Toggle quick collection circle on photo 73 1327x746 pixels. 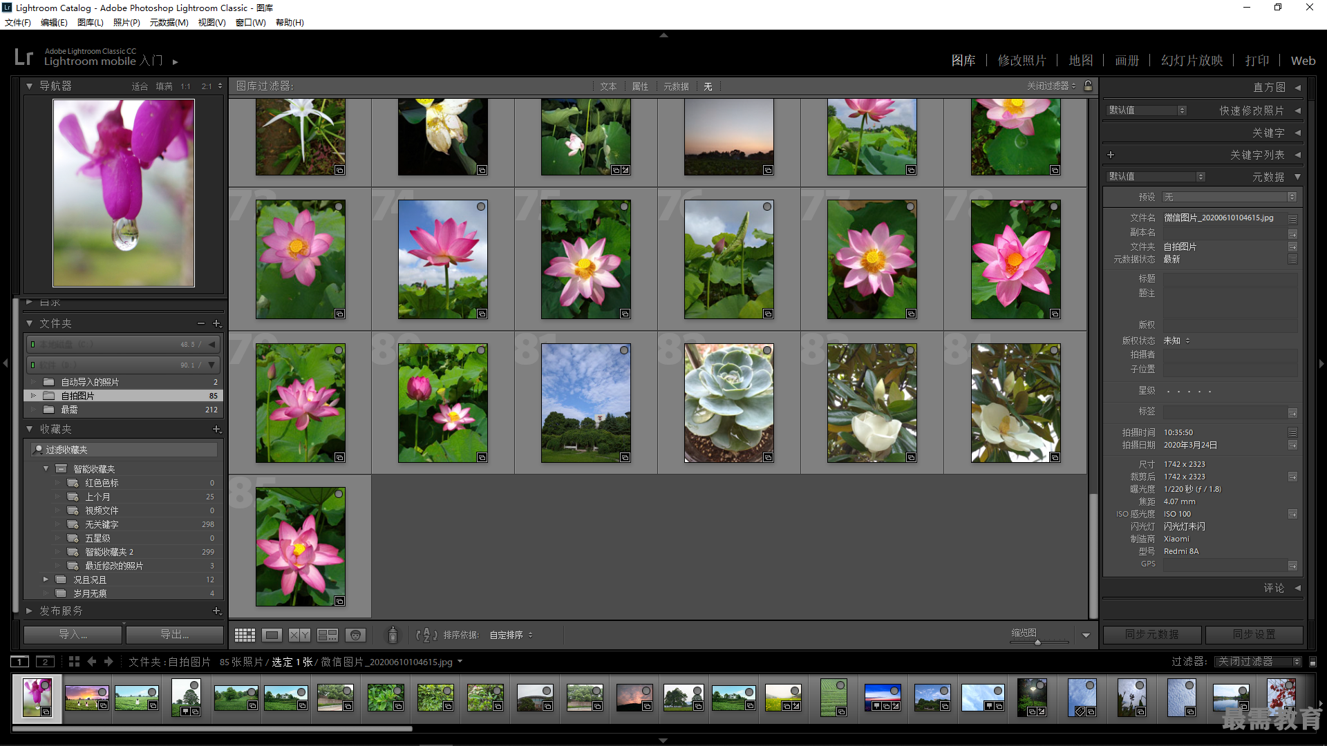click(339, 207)
